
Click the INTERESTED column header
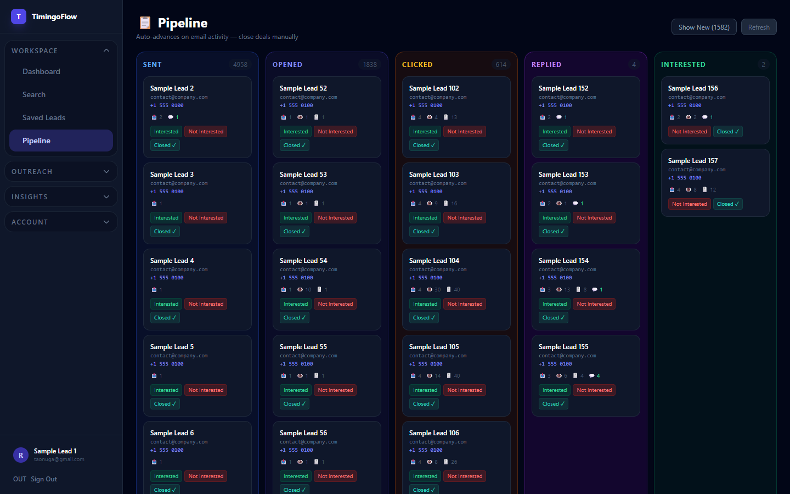coord(683,65)
